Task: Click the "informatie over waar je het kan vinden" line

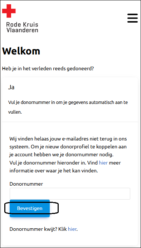Action: pos(54,171)
